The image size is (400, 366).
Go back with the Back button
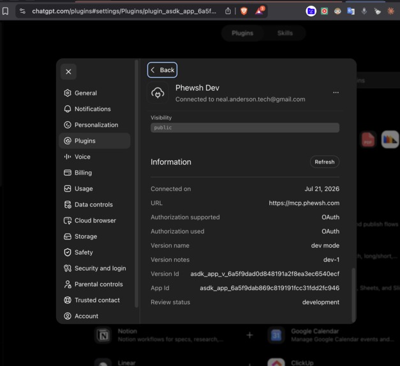(x=162, y=70)
